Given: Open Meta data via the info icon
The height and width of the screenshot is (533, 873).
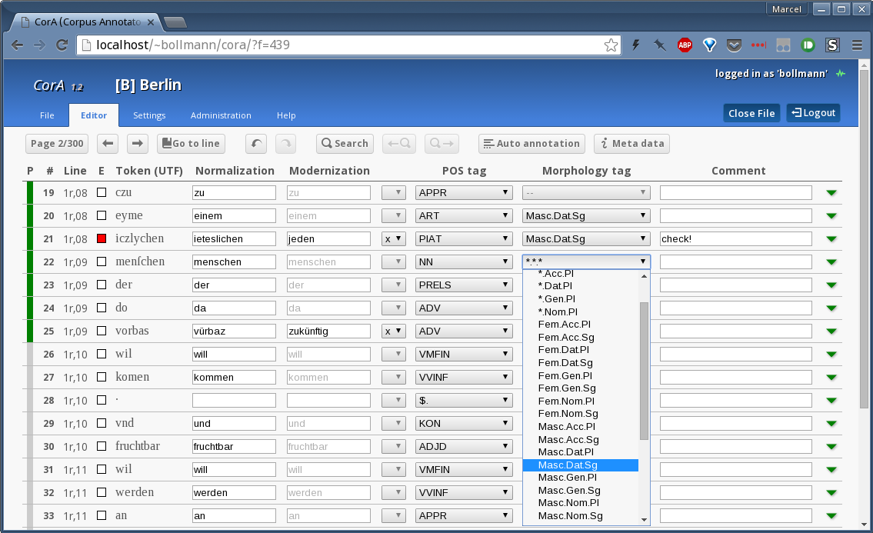Looking at the screenshot, I should [631, 143].
